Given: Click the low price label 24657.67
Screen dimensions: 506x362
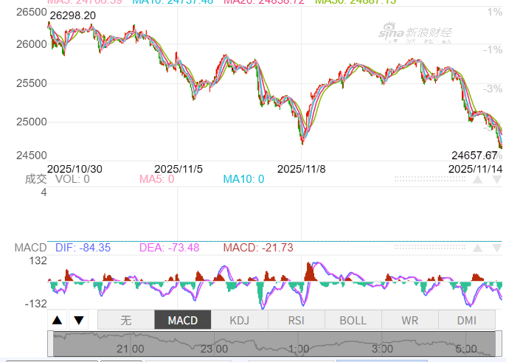Looking at the screenshot, I should [x=474, y=156].
